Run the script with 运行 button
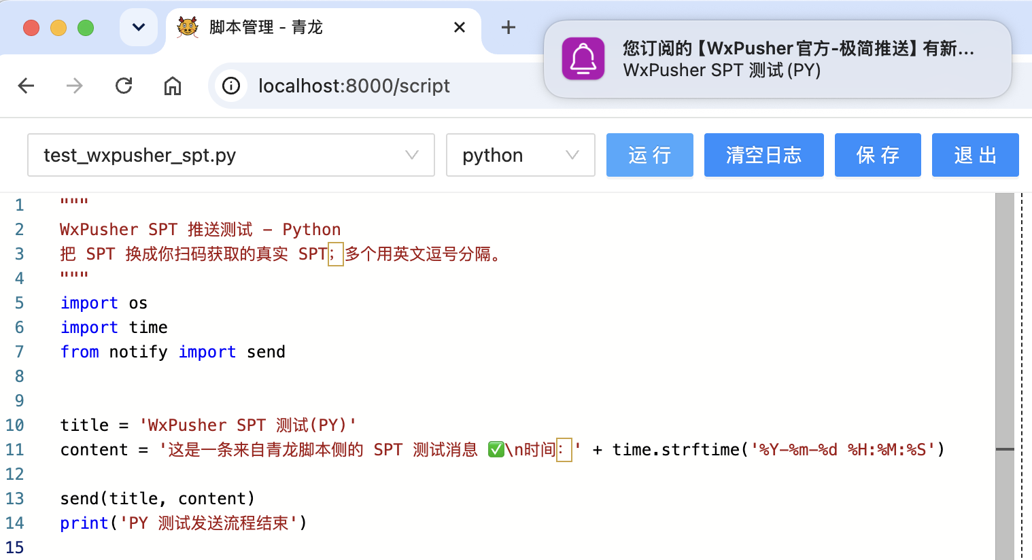Screen dimensions: 1032x560 [x=650, y=155]
